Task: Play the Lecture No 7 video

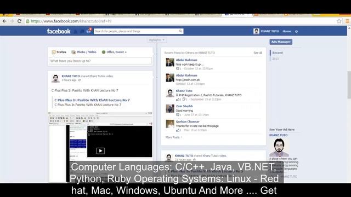Action: click(x=100, y=151)
